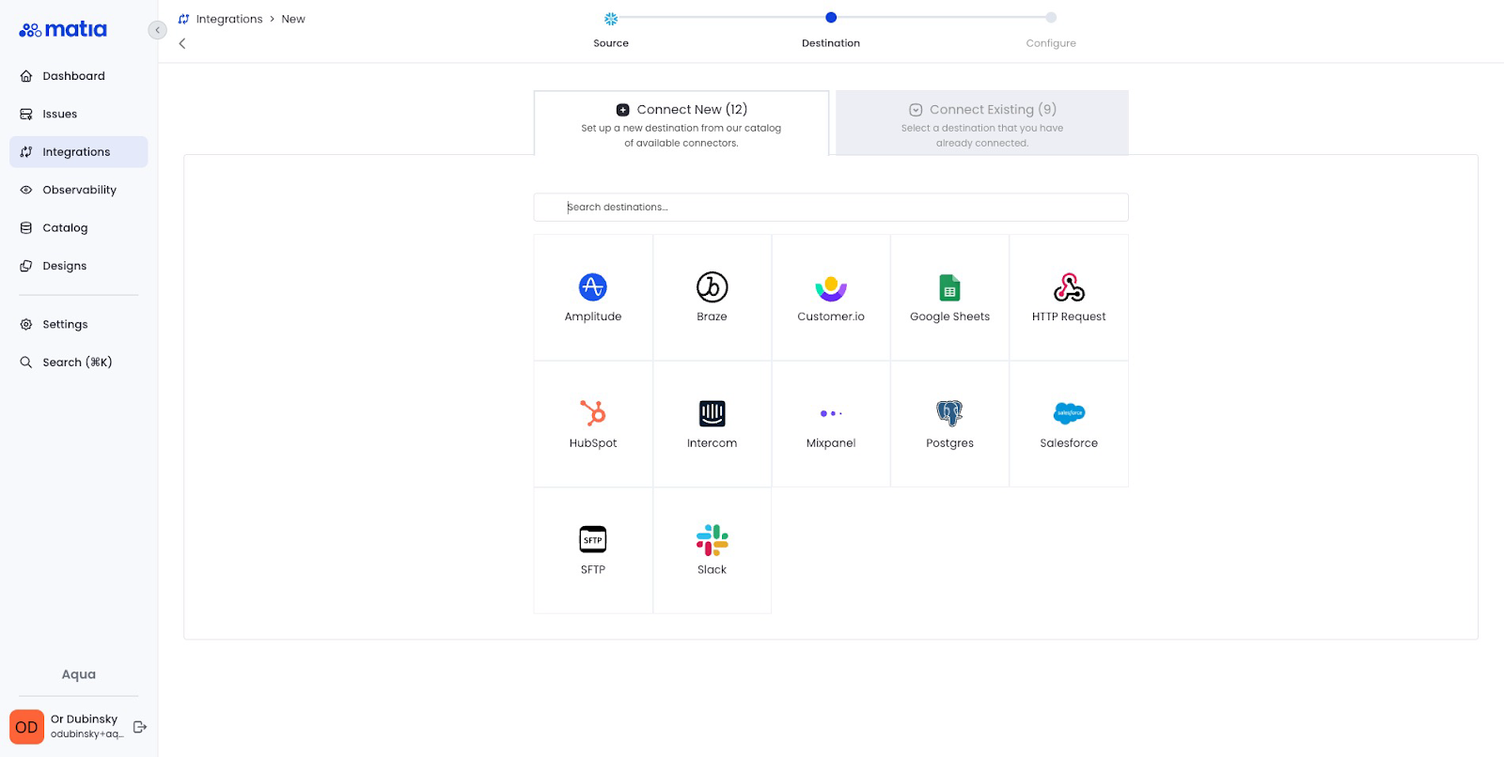Switch to Connect Existing (9) tab
This screenshot has height=757, width=1504.
(982, 123)
